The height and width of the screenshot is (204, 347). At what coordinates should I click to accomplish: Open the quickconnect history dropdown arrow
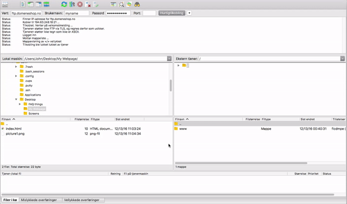click(x=189, y=13)
